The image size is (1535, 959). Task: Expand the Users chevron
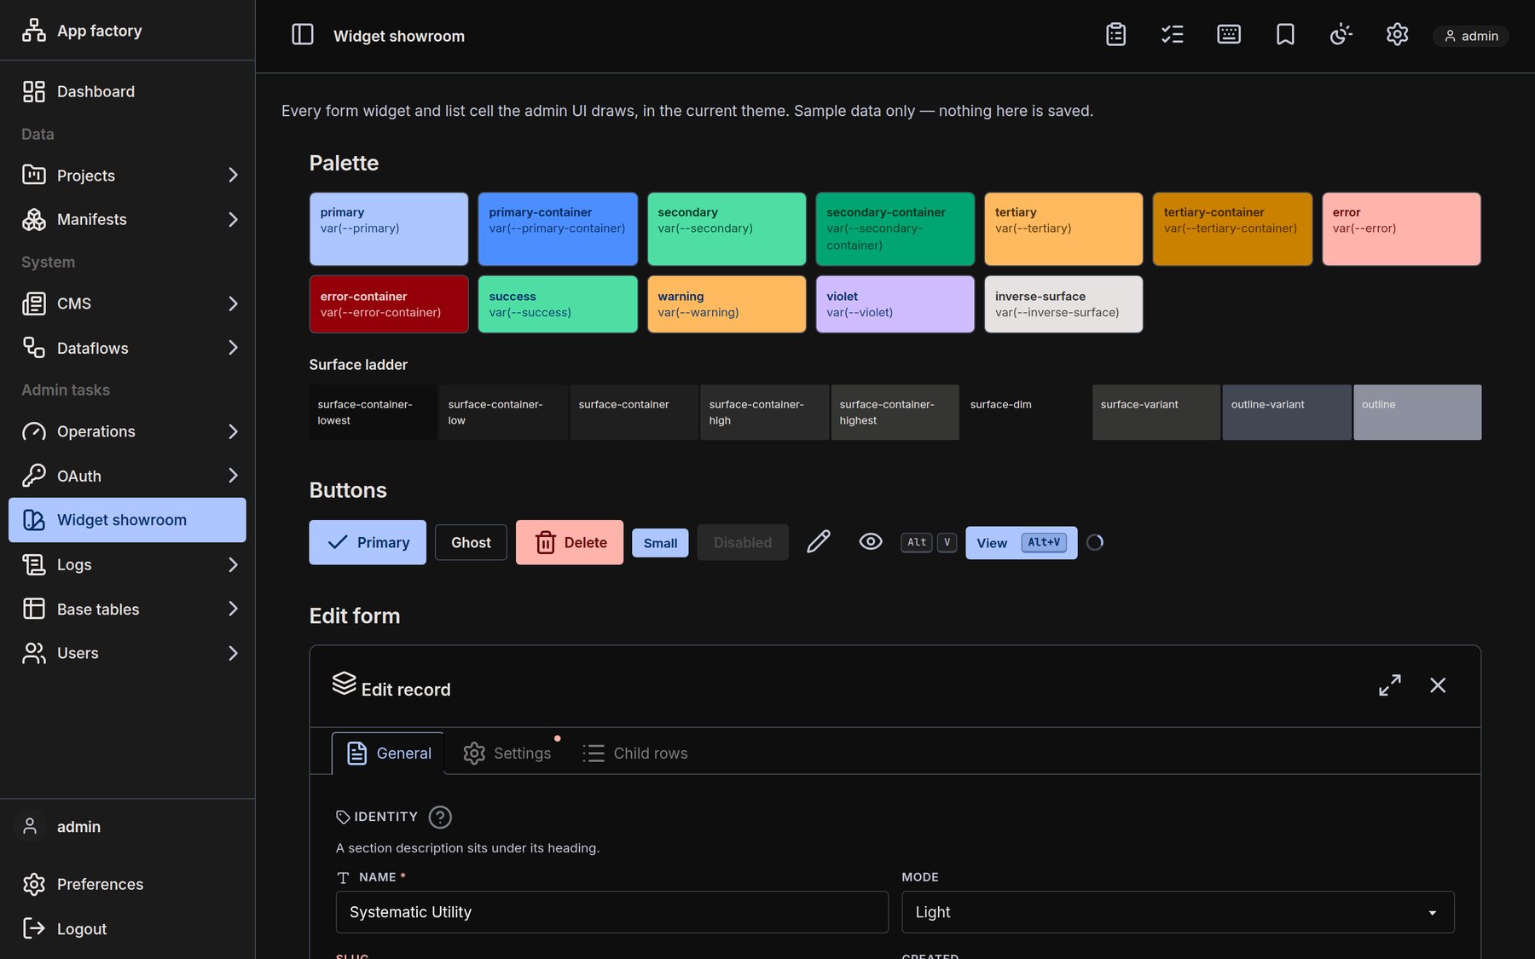coord(233,653)
